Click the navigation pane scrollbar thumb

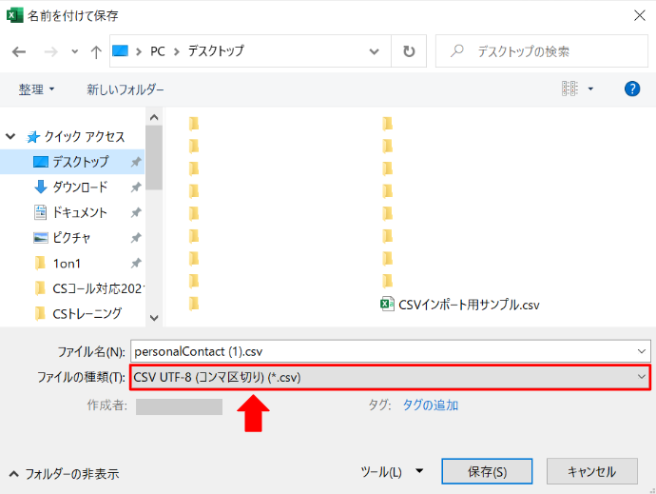(x=154, y=158)
